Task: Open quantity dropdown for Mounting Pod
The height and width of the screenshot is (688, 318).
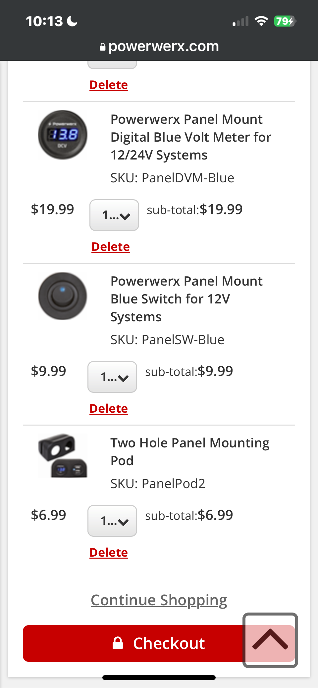Action: (112, 521)
